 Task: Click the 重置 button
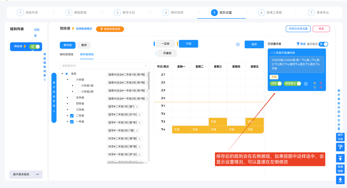[321, 29]
